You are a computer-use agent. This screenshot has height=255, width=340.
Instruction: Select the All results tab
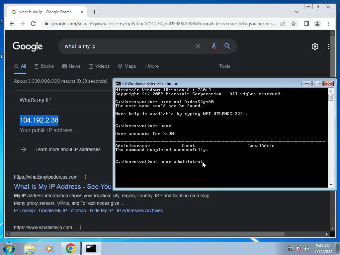pos(20,66)
